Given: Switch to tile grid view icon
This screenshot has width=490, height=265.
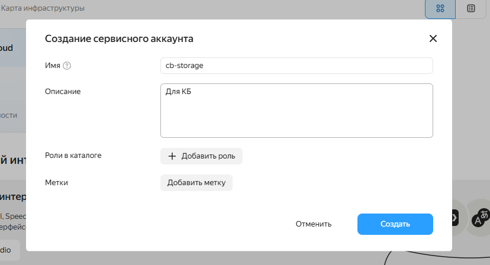Looking at the screenshot, I should [x=440, y=9].
